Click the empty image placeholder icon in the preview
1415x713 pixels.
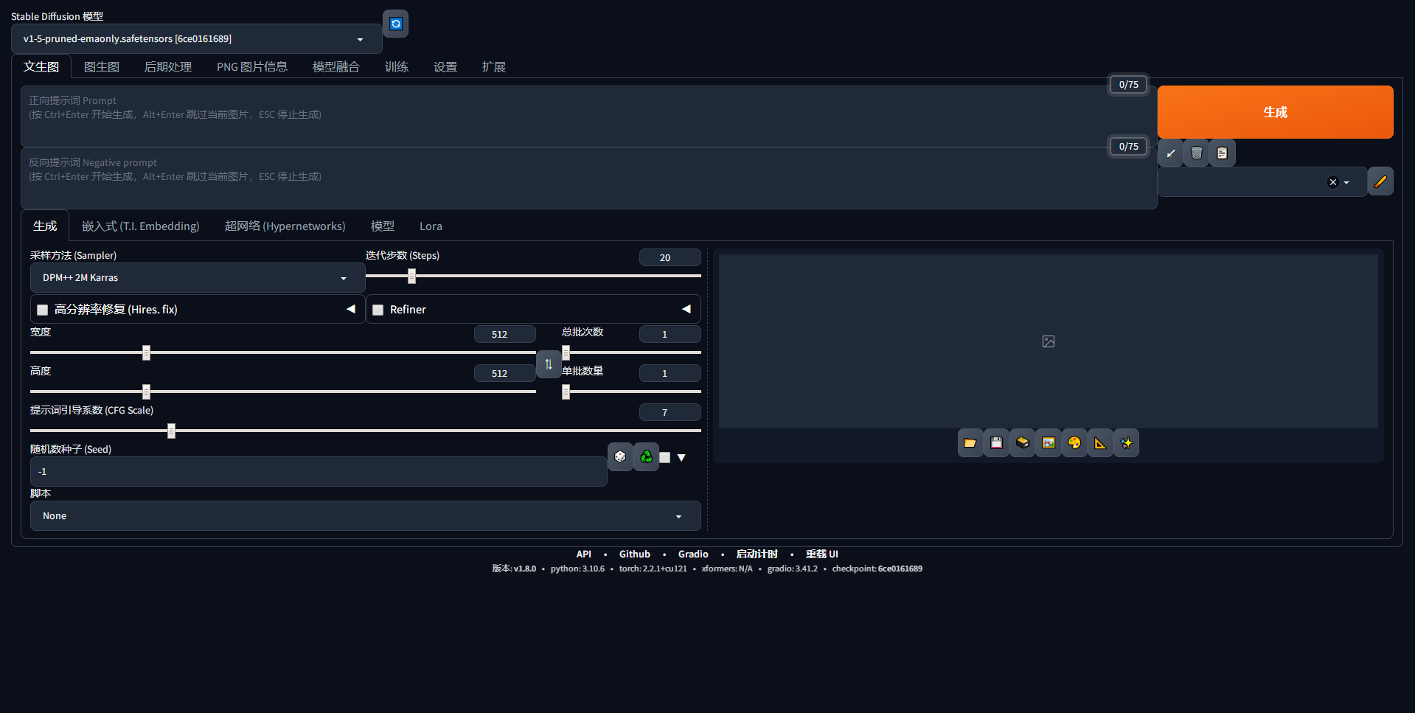[1049, 341]
